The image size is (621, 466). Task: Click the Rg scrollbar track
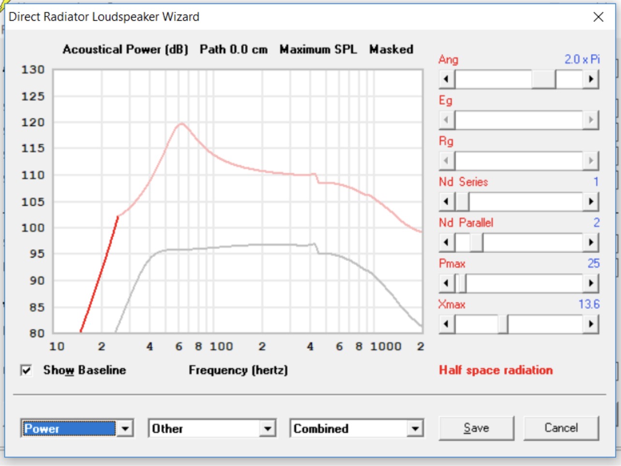(519, 160)
